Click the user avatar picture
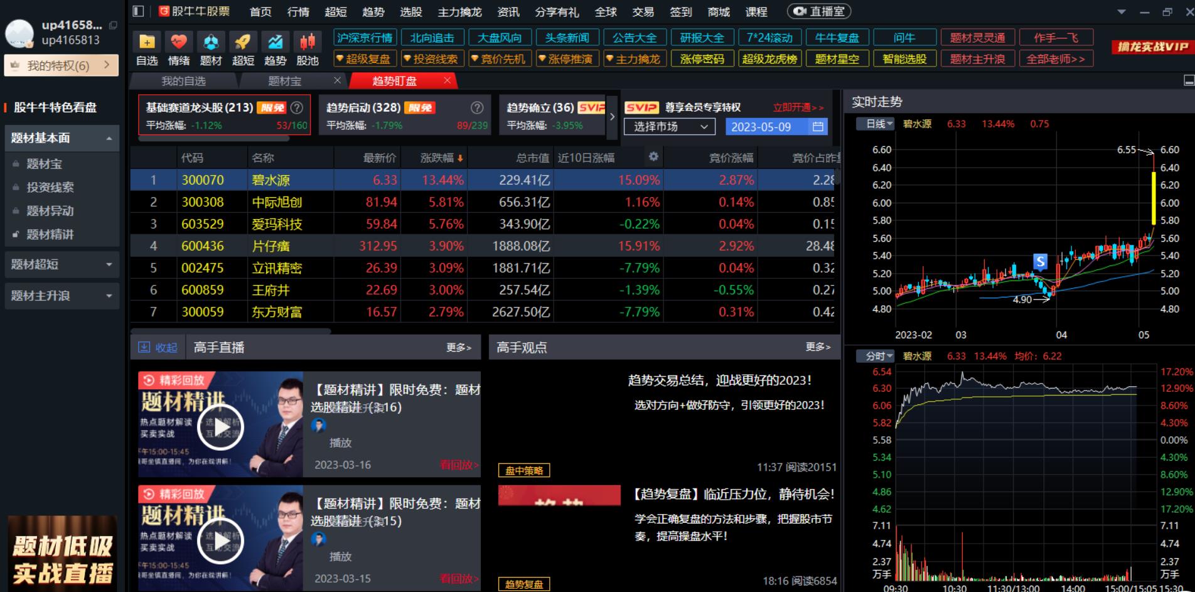1195x592 pixels. point(19,33)
